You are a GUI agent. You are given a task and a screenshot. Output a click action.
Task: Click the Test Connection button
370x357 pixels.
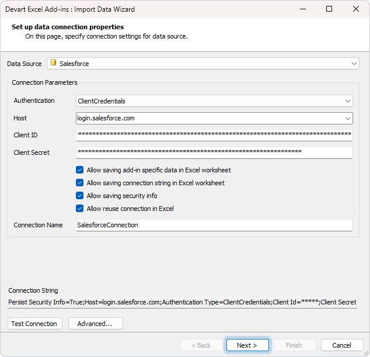point(34,324)
